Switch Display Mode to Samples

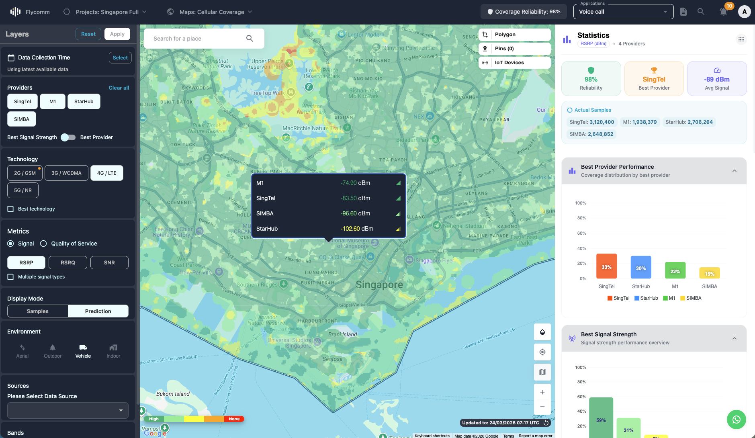click(37, 311)
